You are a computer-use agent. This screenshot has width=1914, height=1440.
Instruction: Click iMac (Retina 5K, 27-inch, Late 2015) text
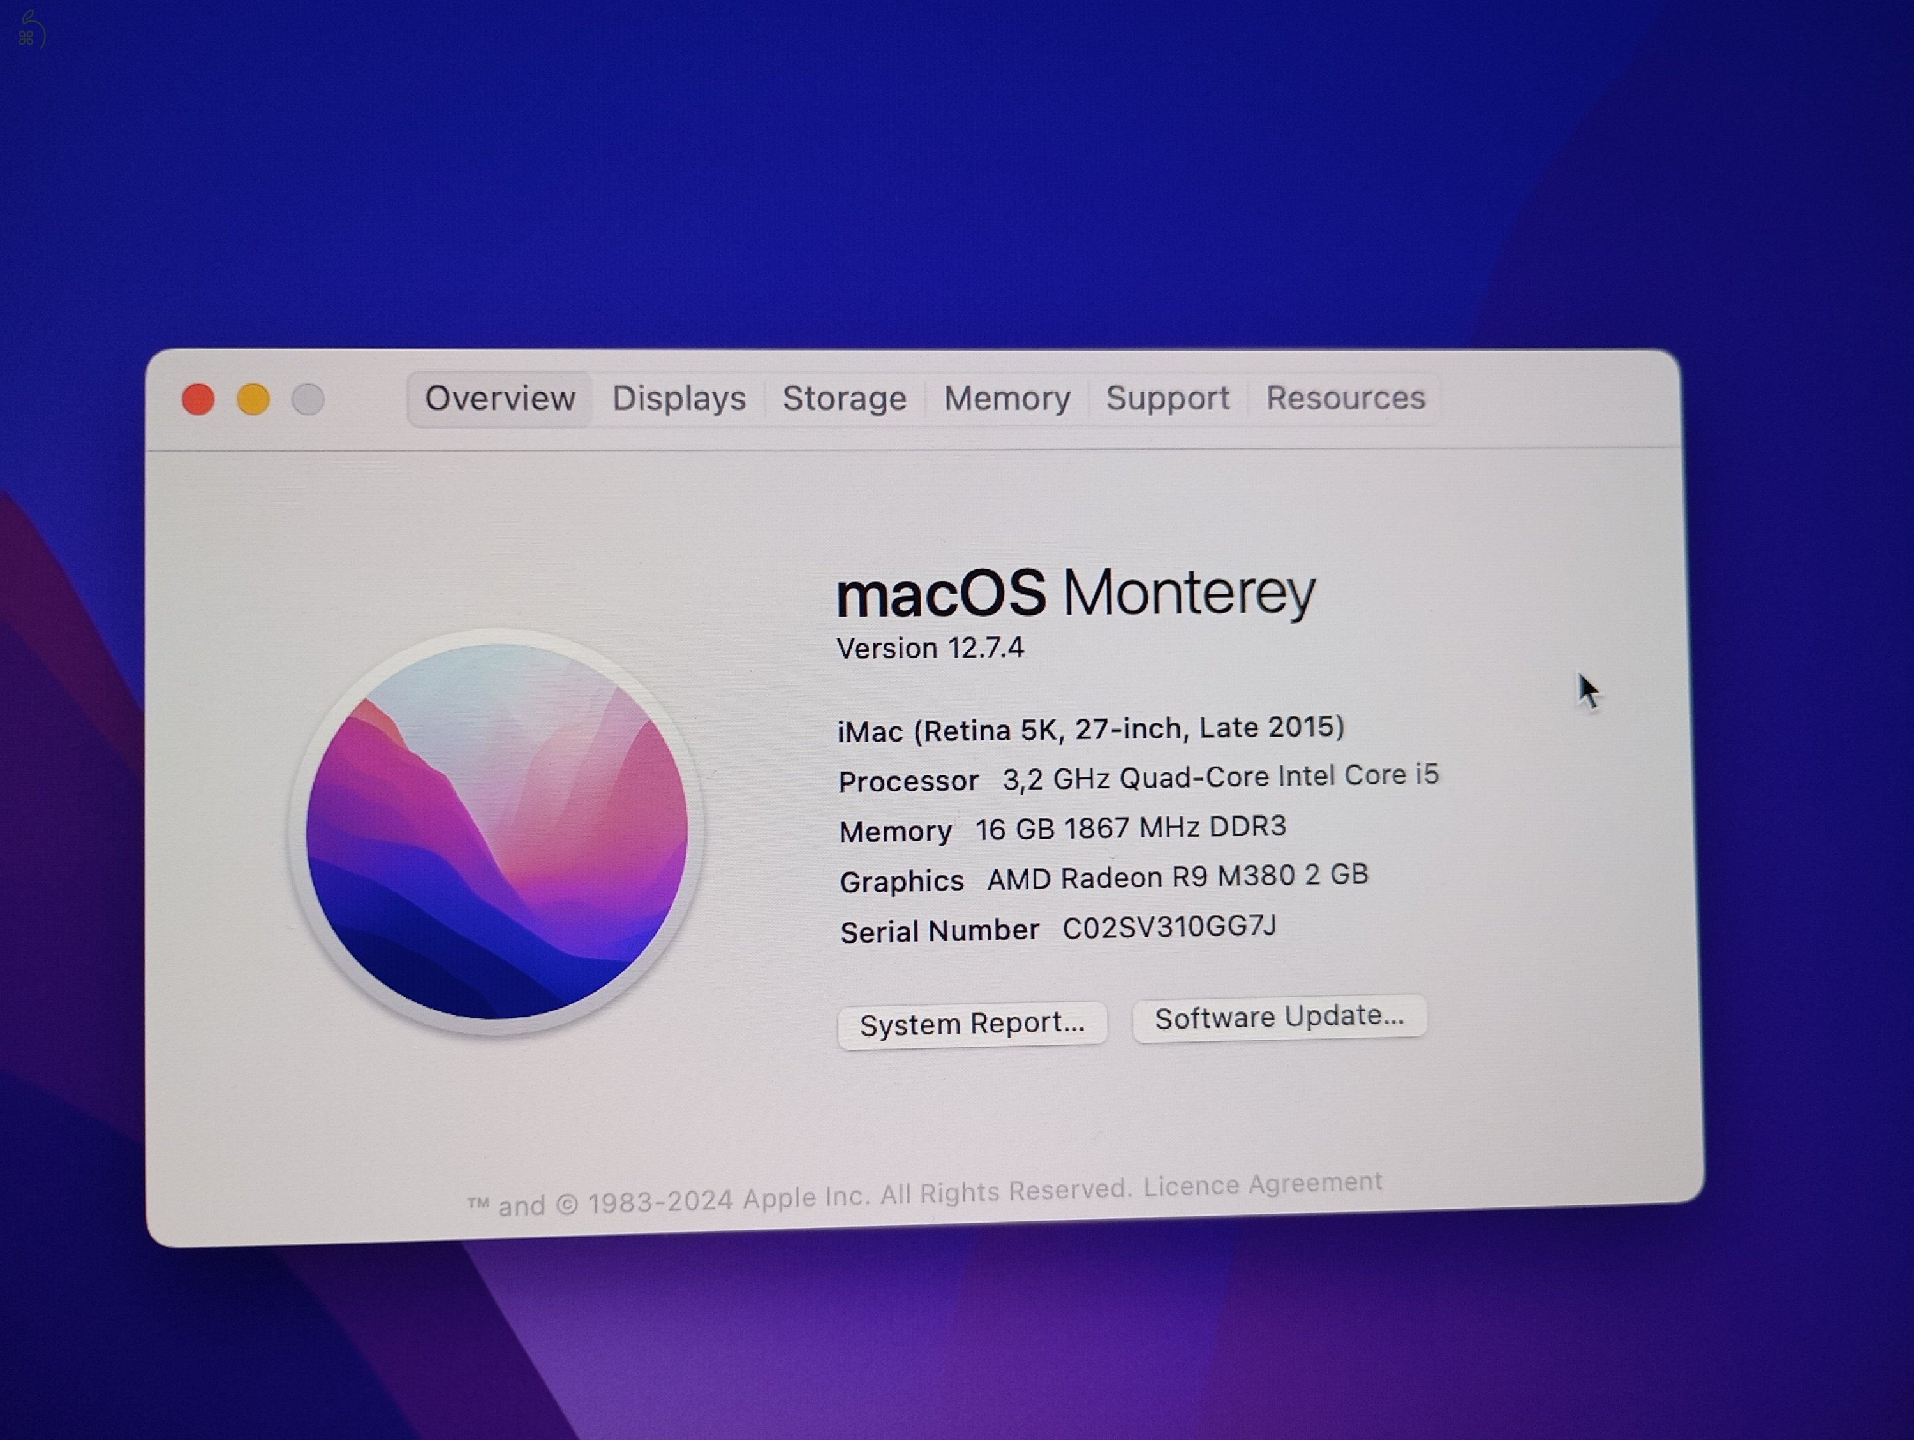pyautogui.click(x=1091, y=729)
